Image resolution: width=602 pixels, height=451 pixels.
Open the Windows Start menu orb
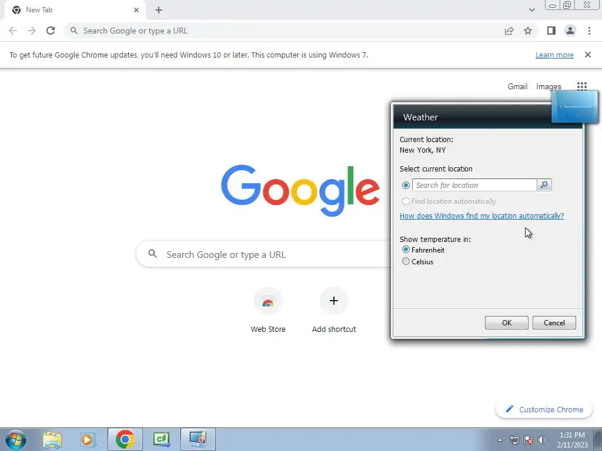[16, 439]
